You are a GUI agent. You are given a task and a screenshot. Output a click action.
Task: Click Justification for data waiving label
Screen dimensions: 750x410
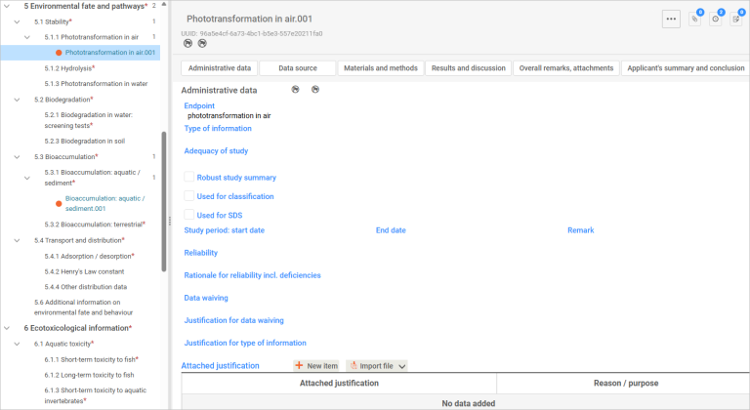click(x=234, y=320)
